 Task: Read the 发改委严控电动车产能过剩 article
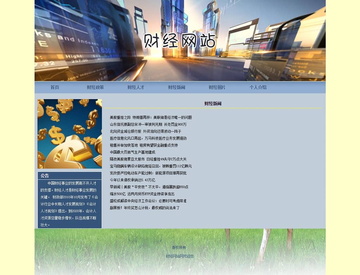[148, 173]
